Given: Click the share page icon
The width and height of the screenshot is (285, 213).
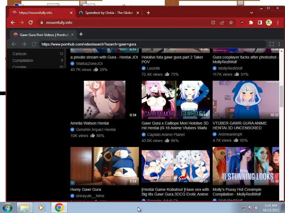Looking at the screenshot, I should [222, 22].
